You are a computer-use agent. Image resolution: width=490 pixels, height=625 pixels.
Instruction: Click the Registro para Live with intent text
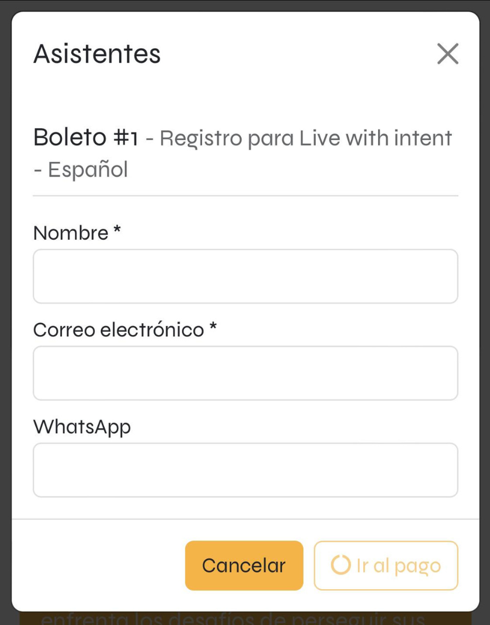[x=306, y=138]
